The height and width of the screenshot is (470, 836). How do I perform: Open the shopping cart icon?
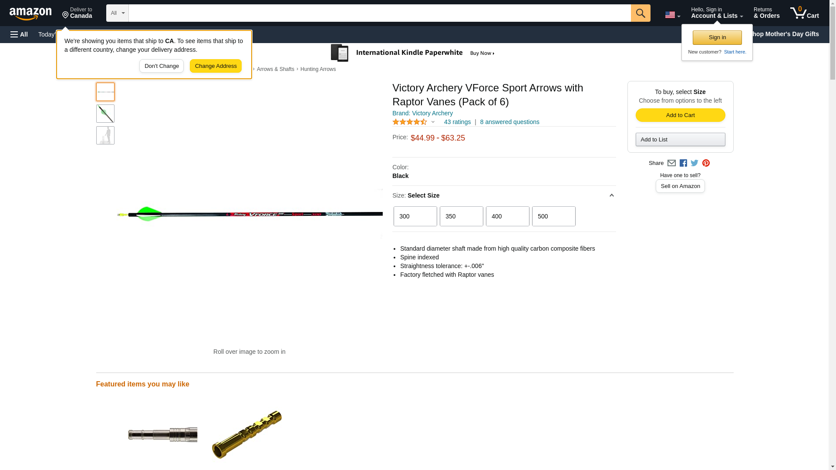804,13
